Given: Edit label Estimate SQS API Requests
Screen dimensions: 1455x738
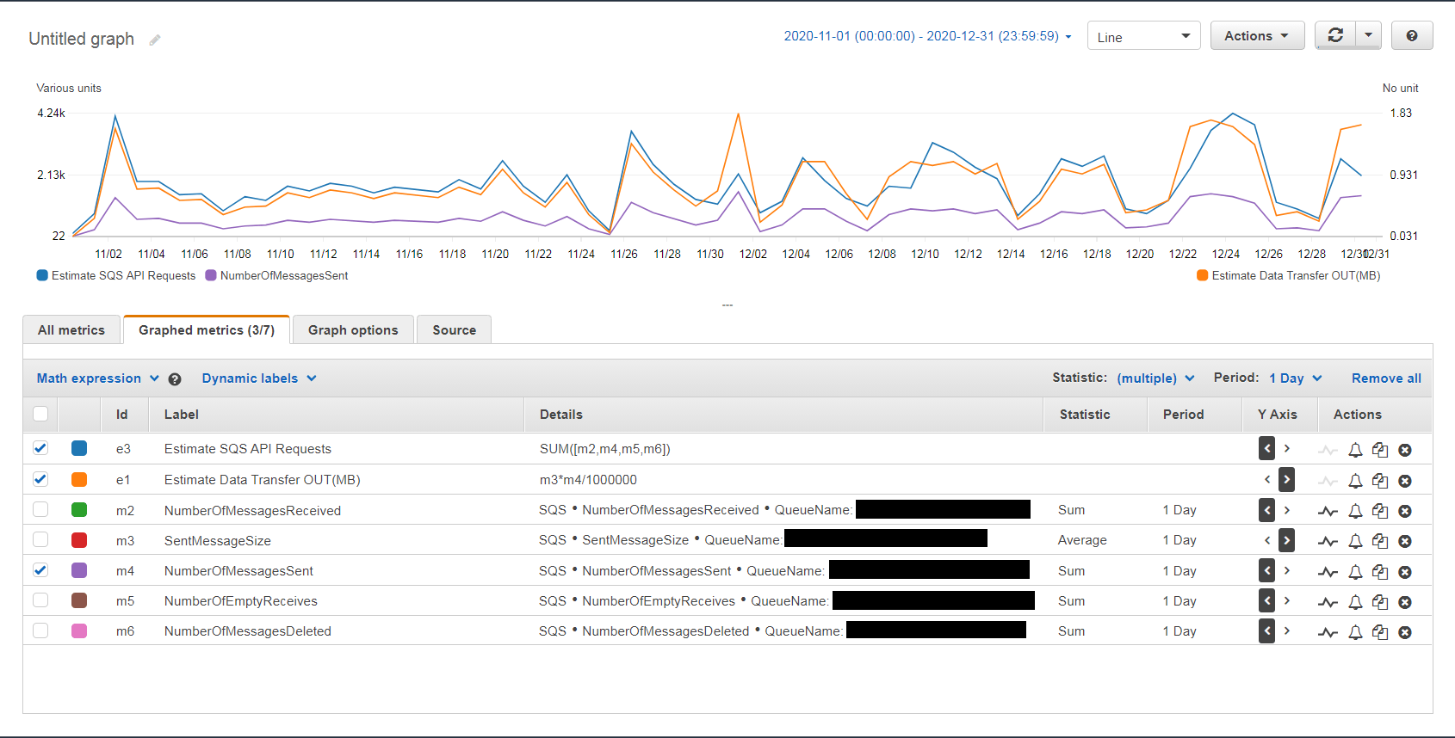Looking at the screenshot, I should point(248,449).
